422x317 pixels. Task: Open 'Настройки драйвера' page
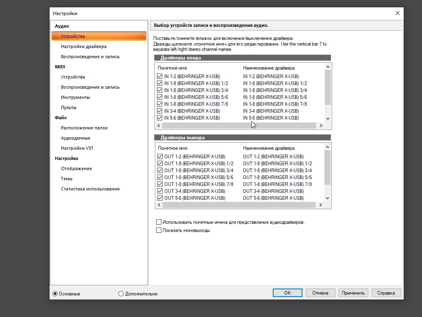click(x=84, y=46)
